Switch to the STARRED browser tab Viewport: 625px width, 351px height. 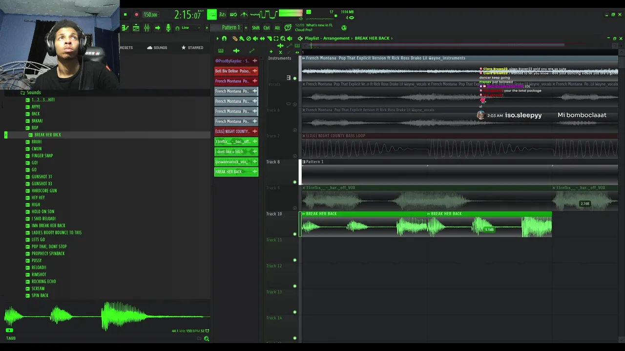click(x=192, y=48)
